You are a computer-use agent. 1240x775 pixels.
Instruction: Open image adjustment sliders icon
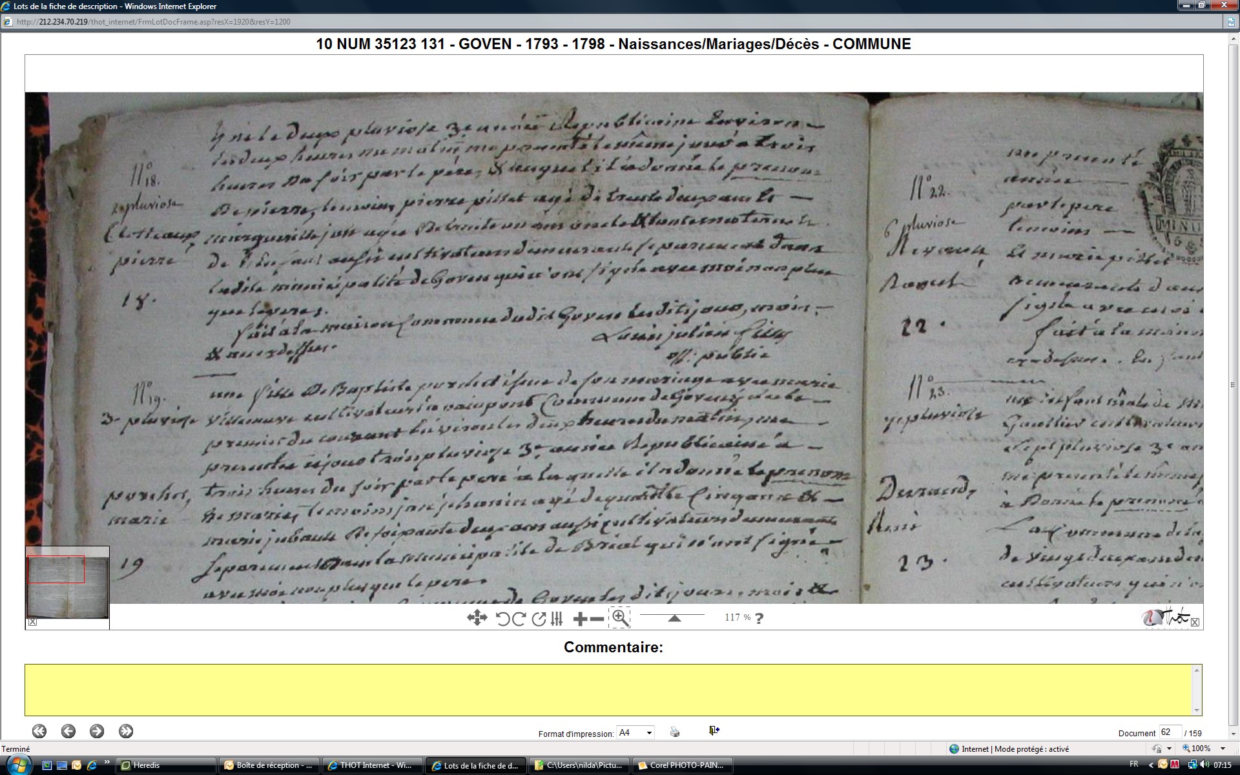click(x=557, y=619)
